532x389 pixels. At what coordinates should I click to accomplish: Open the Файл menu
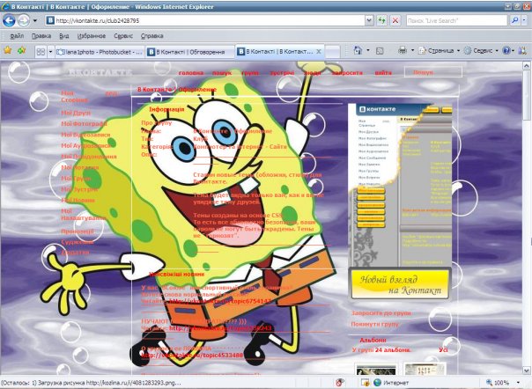[17, 36]
